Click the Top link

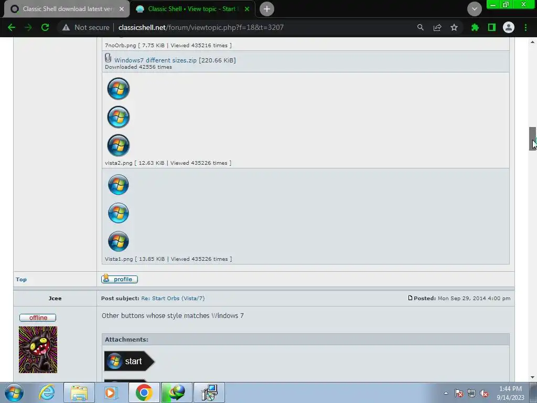point(21,279)
